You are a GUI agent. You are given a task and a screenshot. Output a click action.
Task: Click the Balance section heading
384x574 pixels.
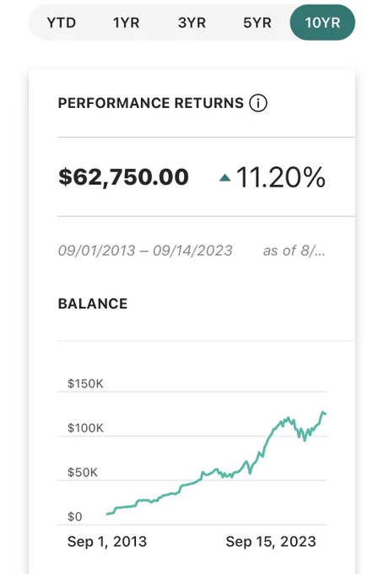pos(93,304)
